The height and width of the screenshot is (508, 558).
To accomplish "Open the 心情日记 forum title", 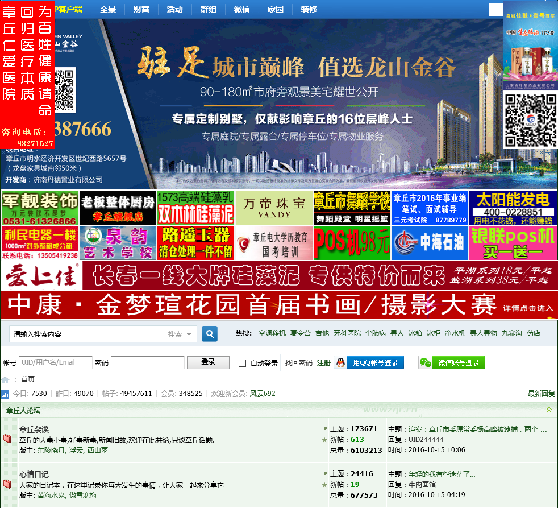I will pos(34,474).
